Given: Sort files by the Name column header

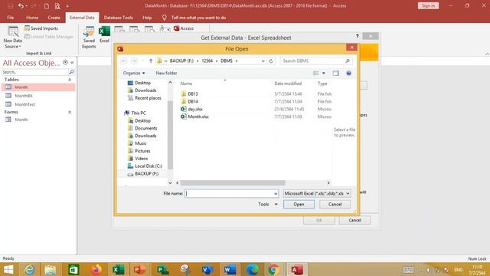Looking at the screenshot, I should (x=186, y=84).
